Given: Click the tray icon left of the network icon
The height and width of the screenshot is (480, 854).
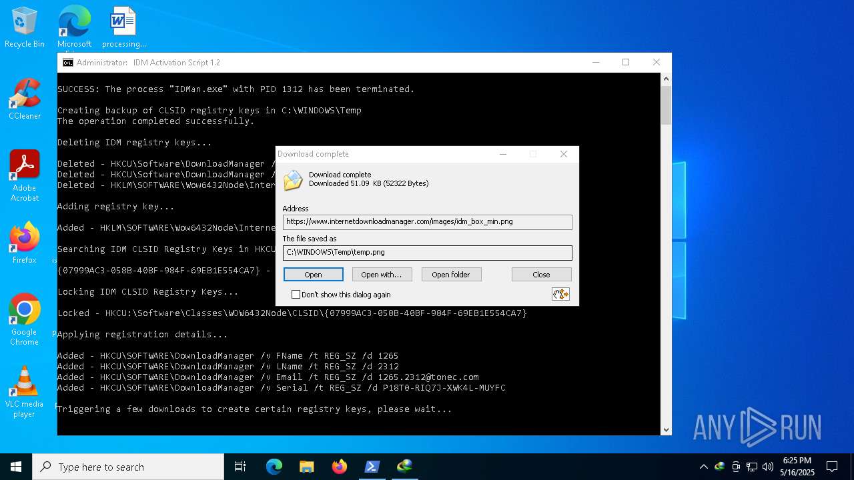Looking at the screenshot, I should point(736,467).
